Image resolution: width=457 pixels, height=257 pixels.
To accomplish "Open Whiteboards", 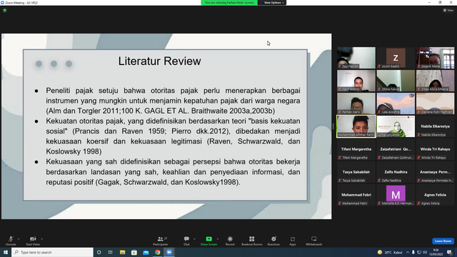I will pos(314,241).
